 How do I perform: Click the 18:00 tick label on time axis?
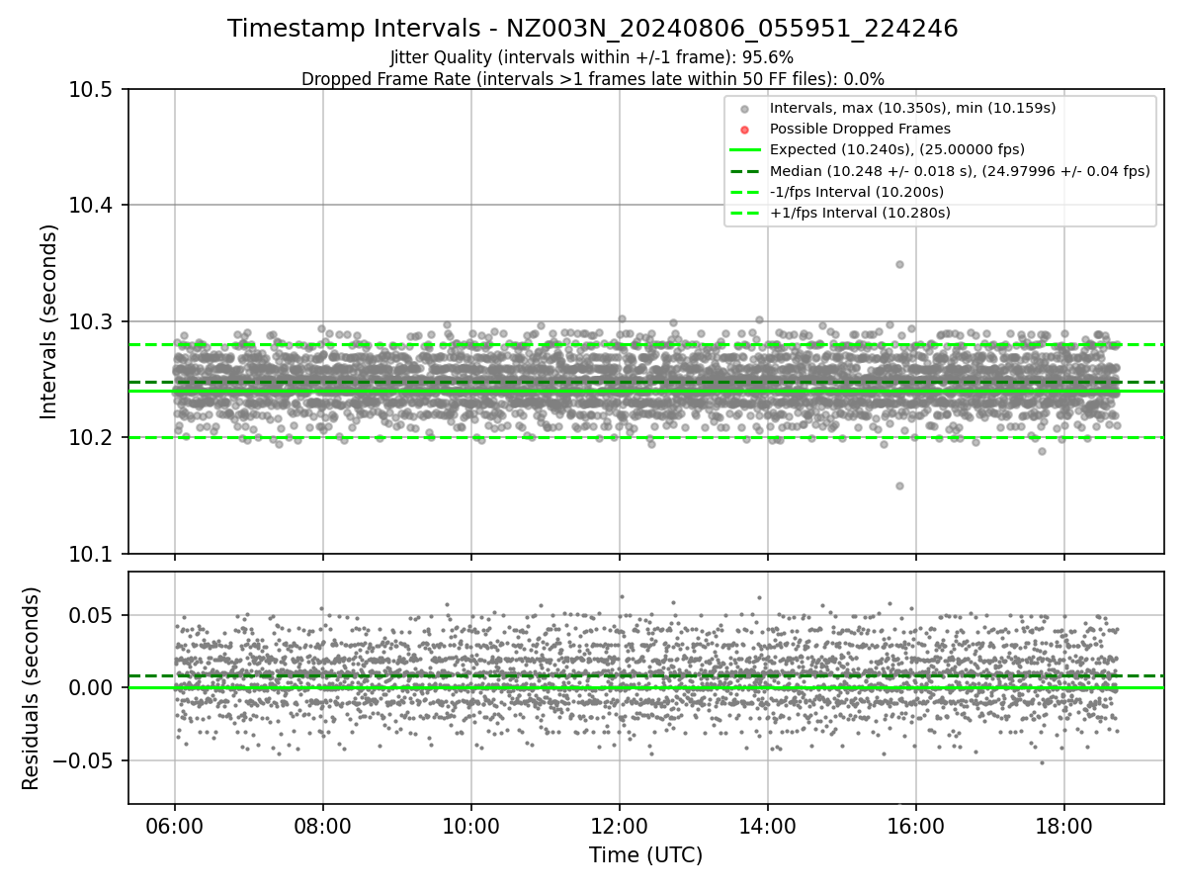click(1063, 824)
